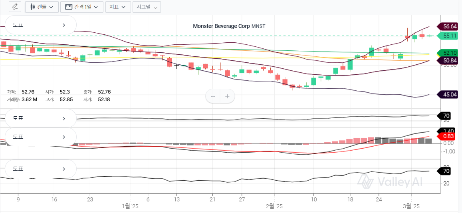Zoom in with the plus button

228,96
